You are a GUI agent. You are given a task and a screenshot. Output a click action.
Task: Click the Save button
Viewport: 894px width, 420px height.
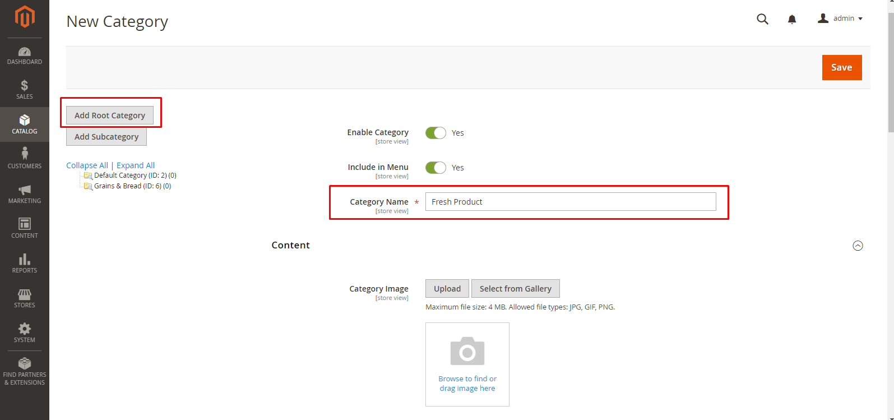point(842,67)
